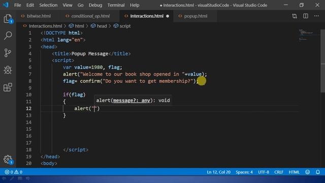Open the Selection menu
325x183 pixels.
[x=48, y=5]
